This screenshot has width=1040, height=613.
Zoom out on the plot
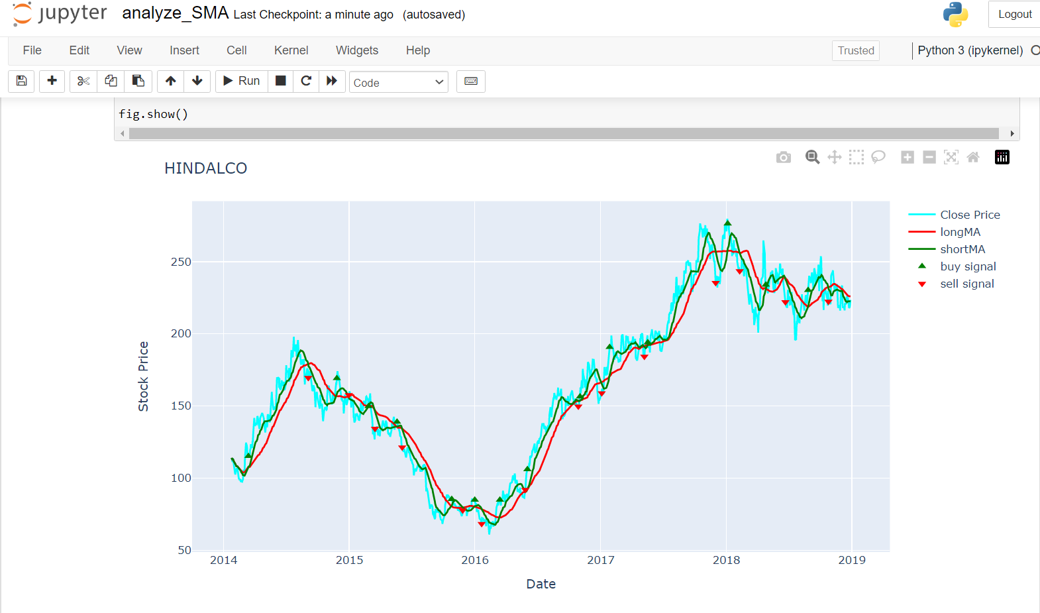coord(929,157)
